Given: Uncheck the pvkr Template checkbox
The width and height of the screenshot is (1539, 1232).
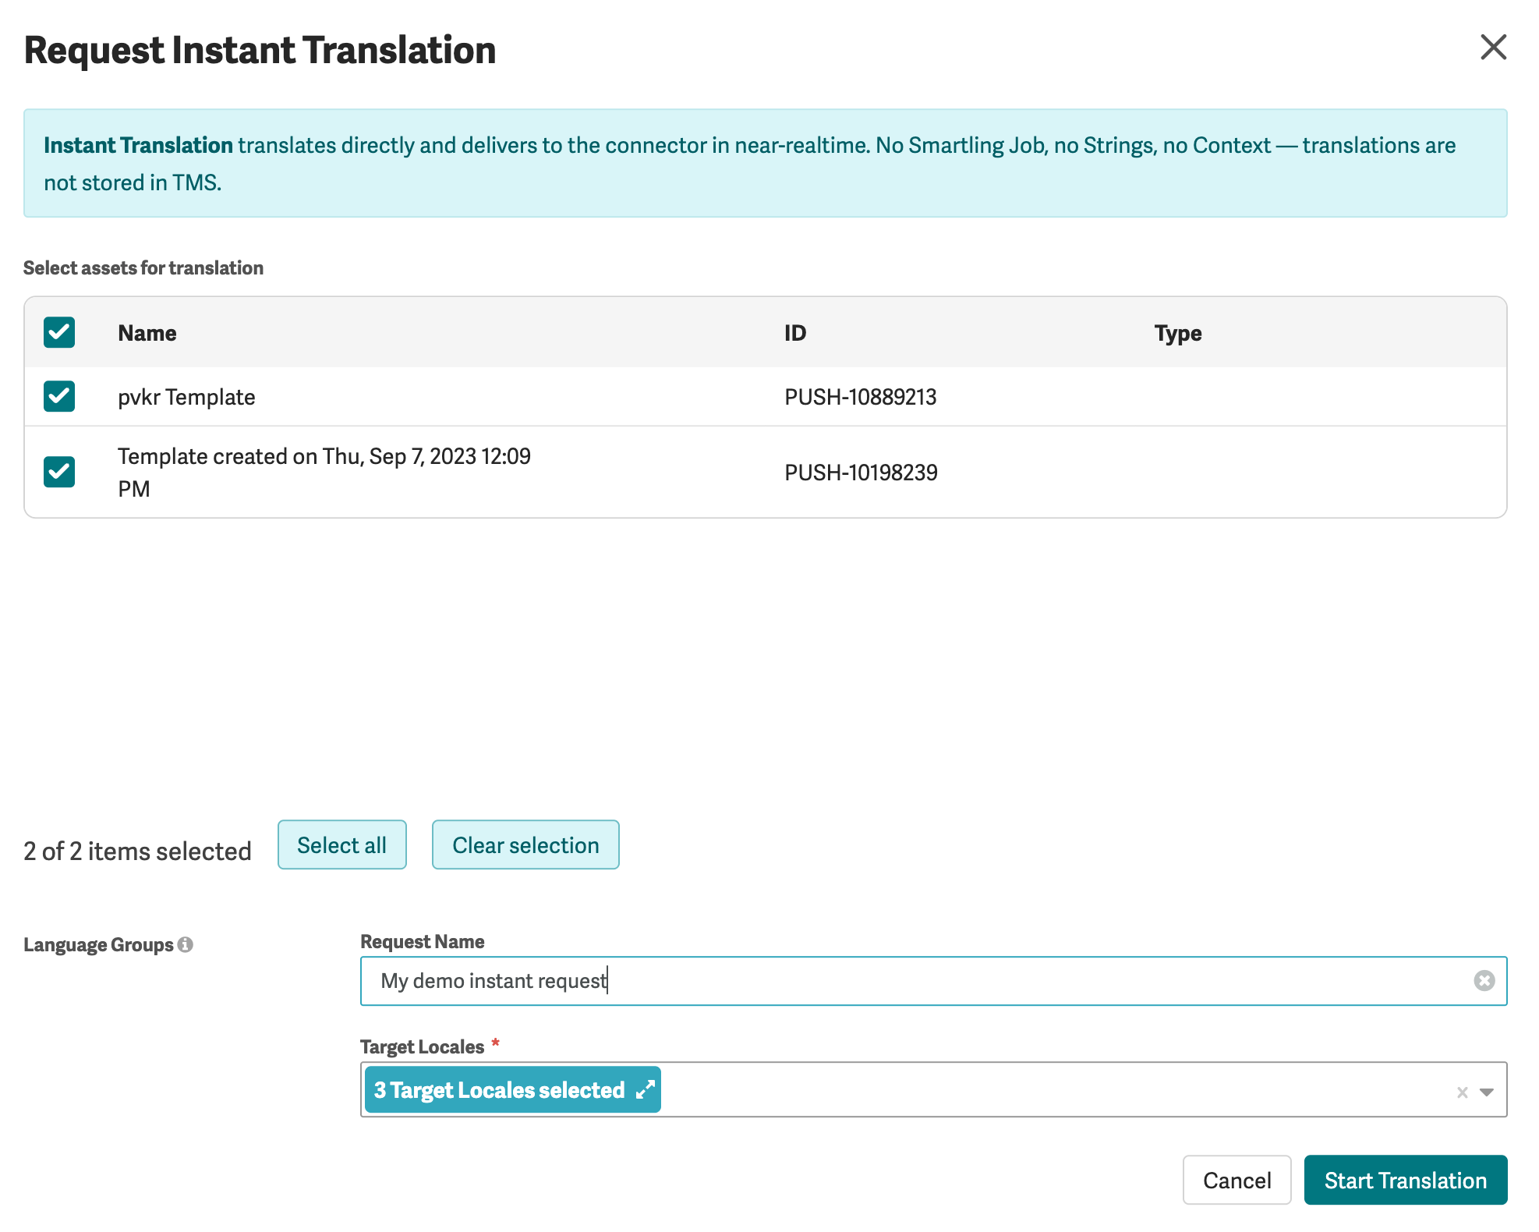Looking at the screenshot, I should click(59, 396).
